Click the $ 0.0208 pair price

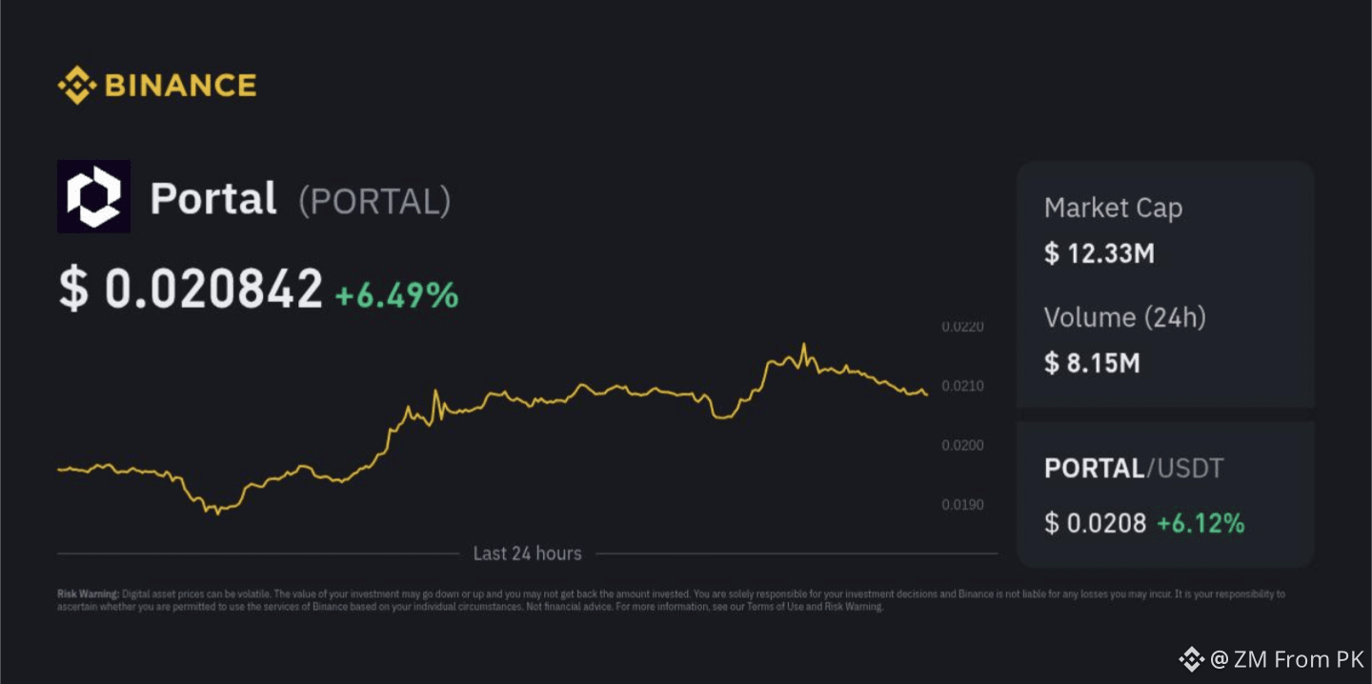(1096, 523)
